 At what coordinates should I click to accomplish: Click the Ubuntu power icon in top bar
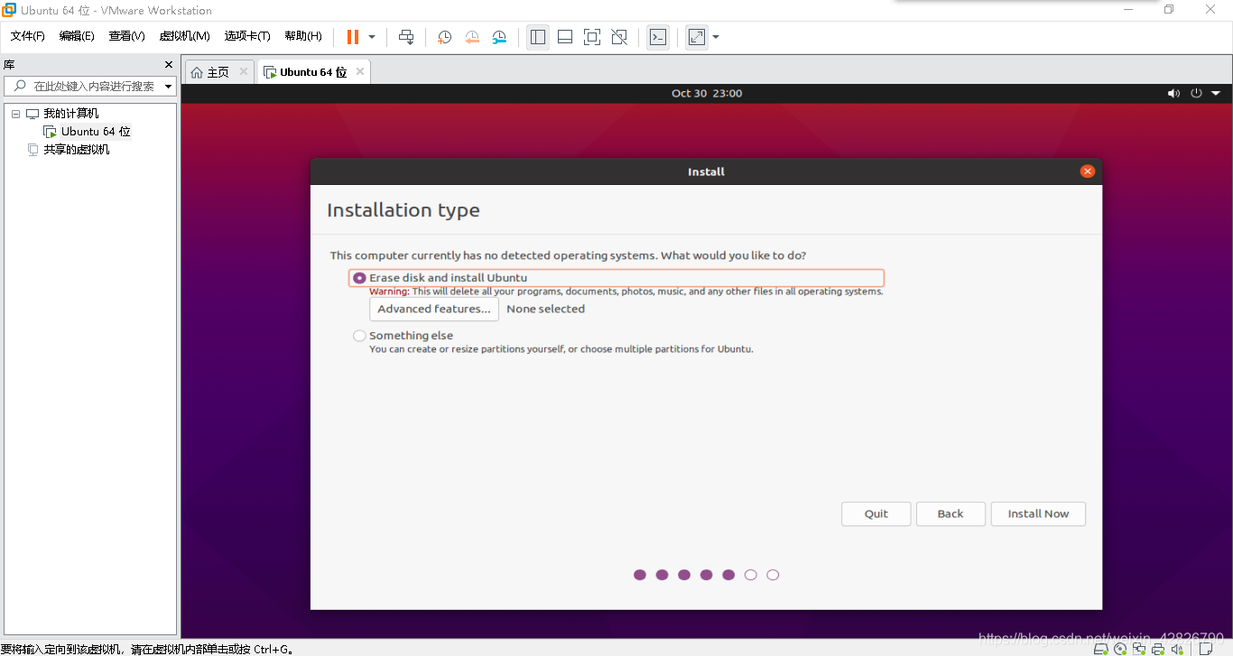pos(1196,94)
